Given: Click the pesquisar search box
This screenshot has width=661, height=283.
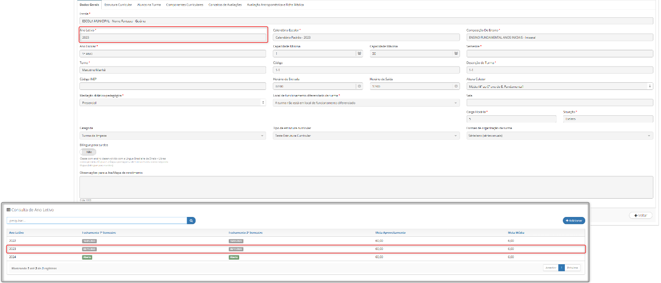Looking at the screenshot, I should click(97, 221).
